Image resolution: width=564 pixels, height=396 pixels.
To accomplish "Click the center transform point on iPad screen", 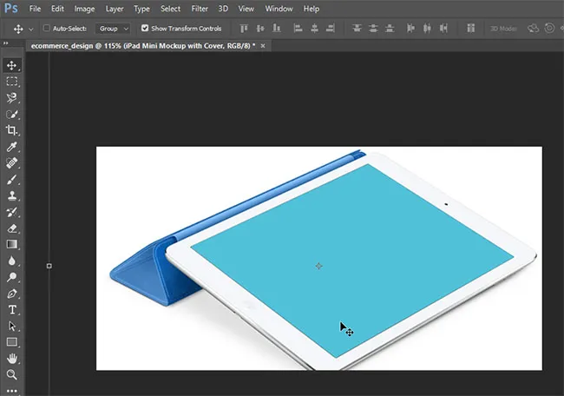I will (318, 266).
